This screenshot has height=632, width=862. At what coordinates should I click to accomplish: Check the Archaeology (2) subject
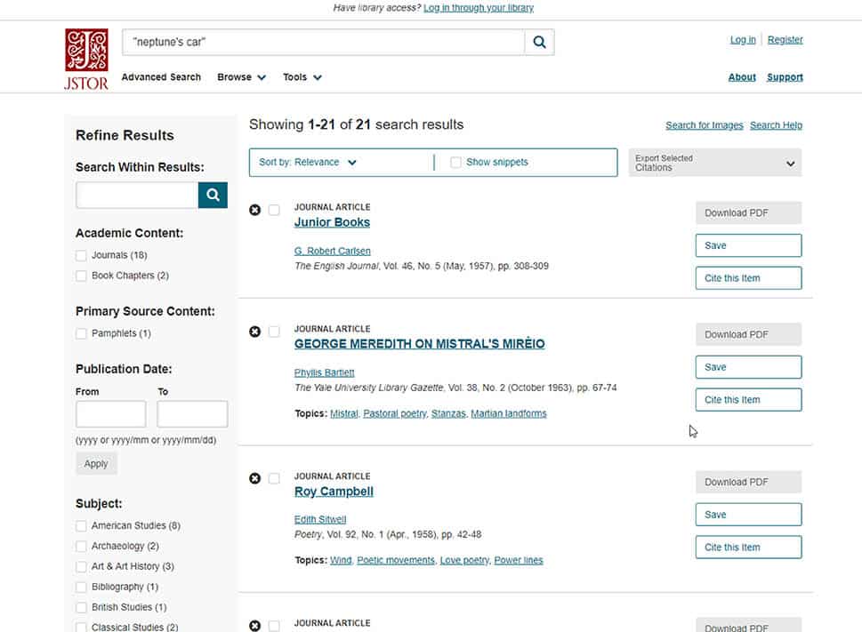[81, 547]
